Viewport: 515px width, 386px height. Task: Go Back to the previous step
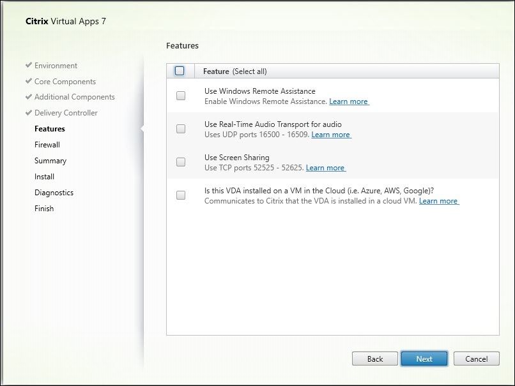[375, 359]
